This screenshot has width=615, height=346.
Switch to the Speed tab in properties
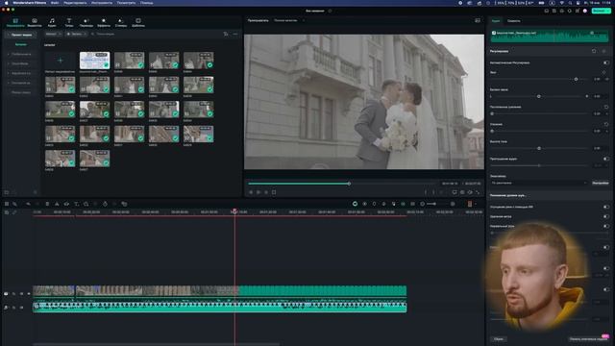coord(514,21)
